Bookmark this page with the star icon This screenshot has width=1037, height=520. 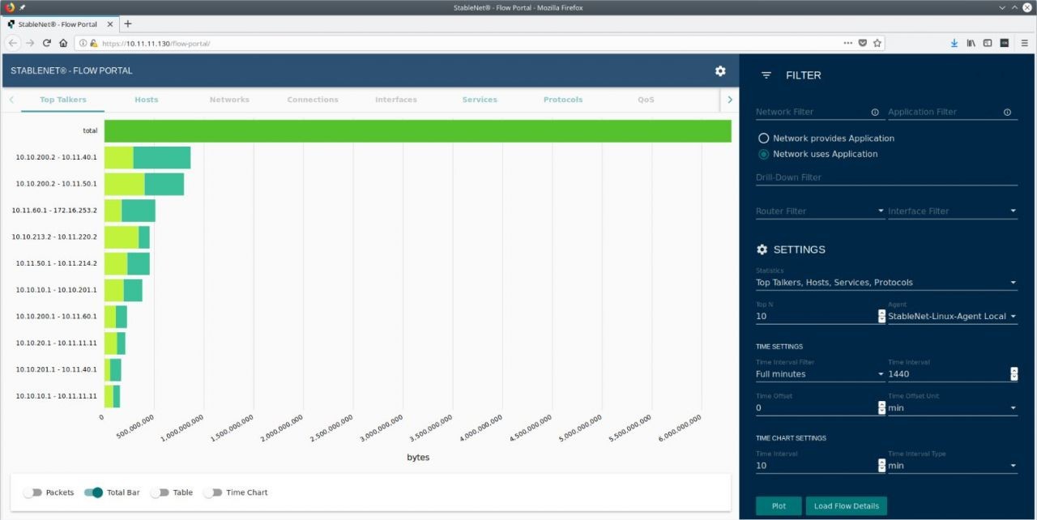[x=877, y=43]
